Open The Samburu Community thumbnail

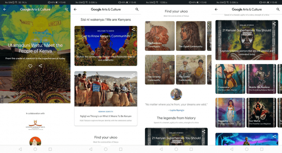pos(160,36)
